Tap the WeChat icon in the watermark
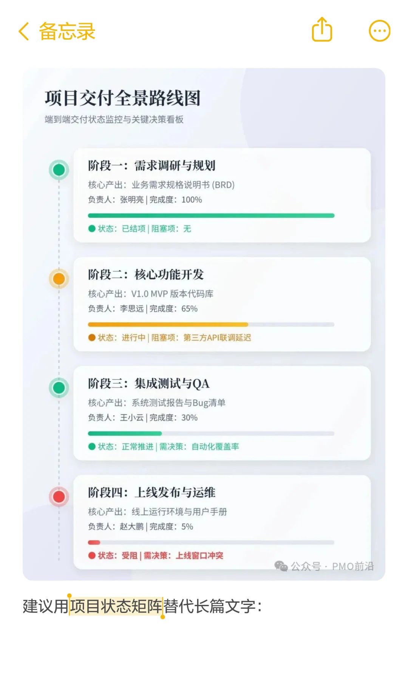Image resolution: width=408 pixels, height=681 pixels. coord(281,566)
